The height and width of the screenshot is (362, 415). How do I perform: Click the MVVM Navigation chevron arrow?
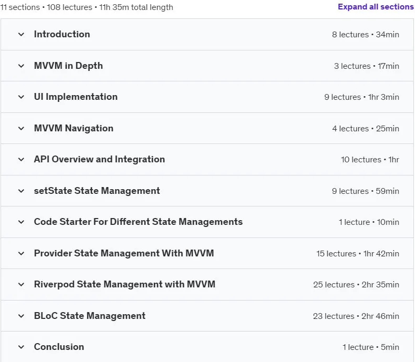[21, 128]
